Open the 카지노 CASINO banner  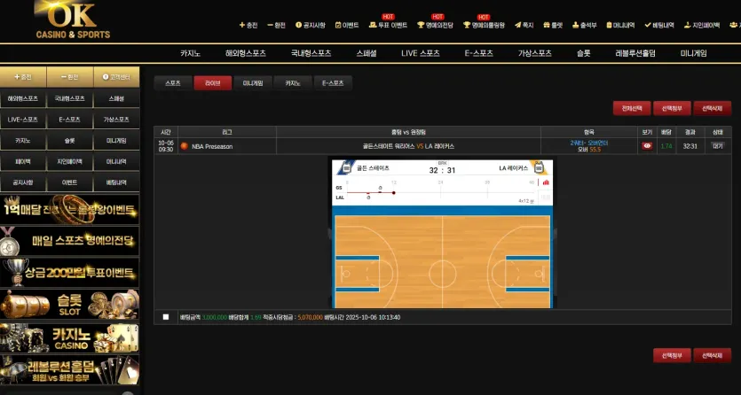click(69, 337)
